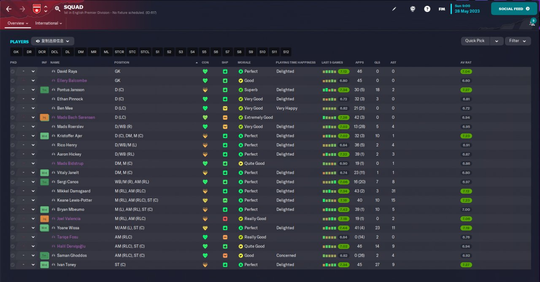Open the help question mark icon
Image resolution: width=540 pixels, height=282 pixels.
coord(427,9)
